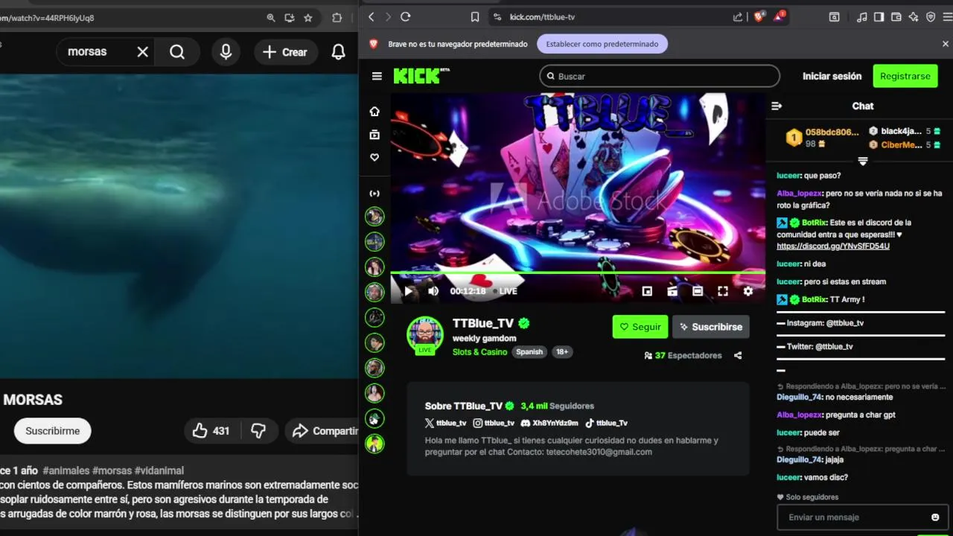Go back in the Brave browser
Viewport: 953px width, 536px height.
pyautogui.click(x=371, y=17)
